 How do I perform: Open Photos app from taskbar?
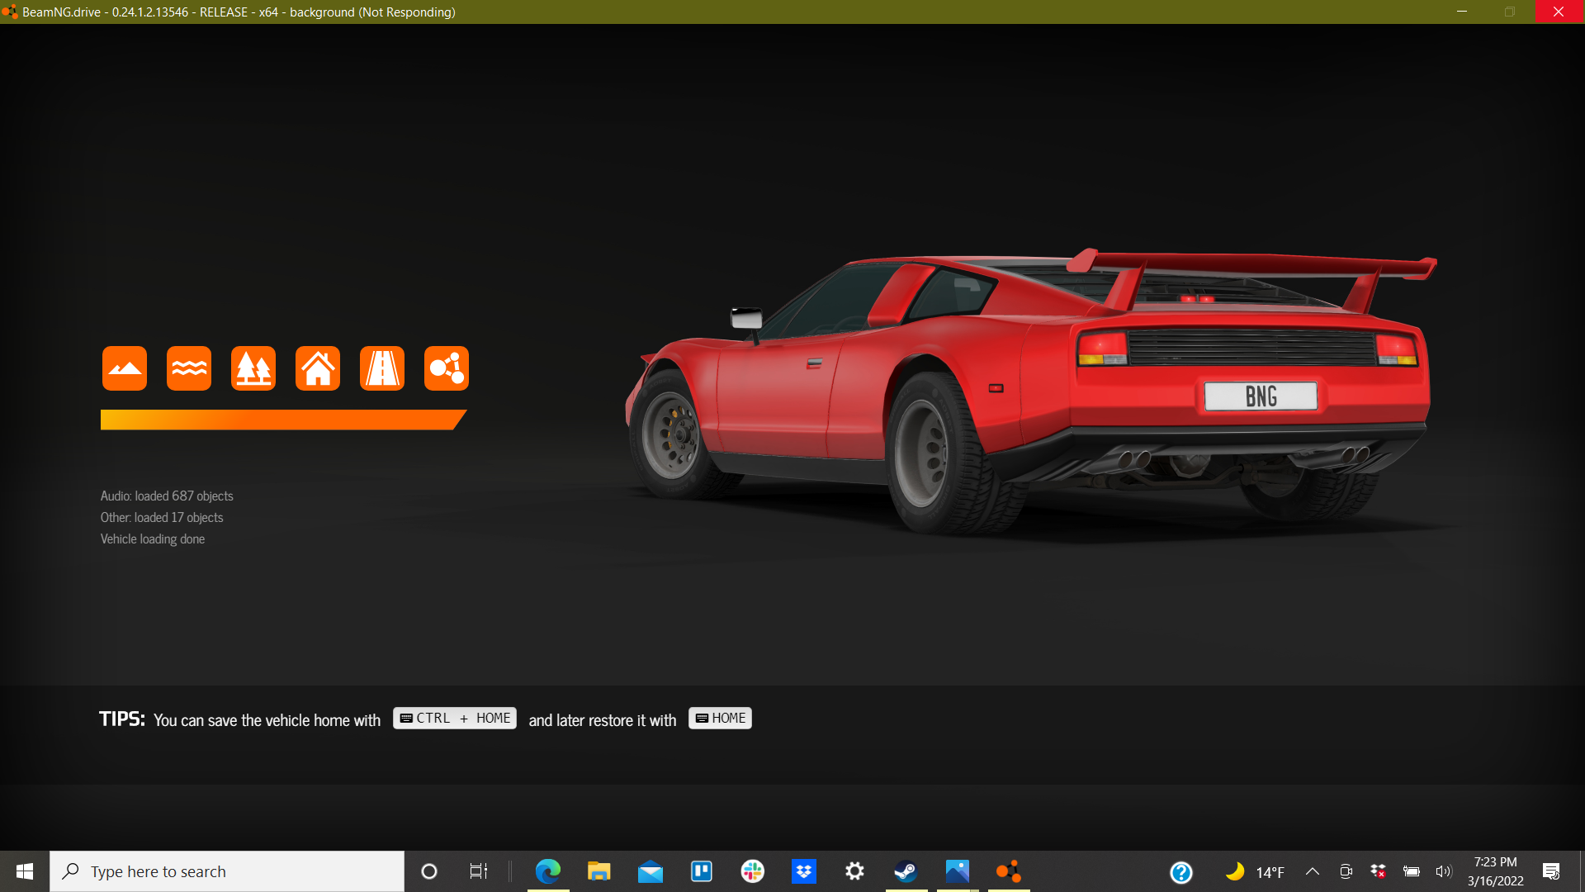pyautogui.click(x=958, y=871)
